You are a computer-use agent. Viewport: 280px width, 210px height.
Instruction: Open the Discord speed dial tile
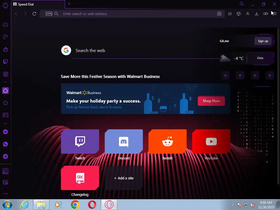pyautogui.click(x=124, y=141)
